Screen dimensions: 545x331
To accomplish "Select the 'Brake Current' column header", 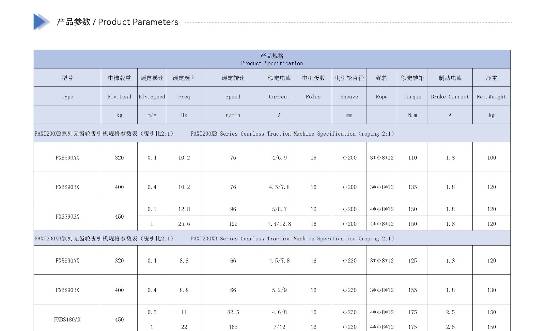I will pos(450,97).
